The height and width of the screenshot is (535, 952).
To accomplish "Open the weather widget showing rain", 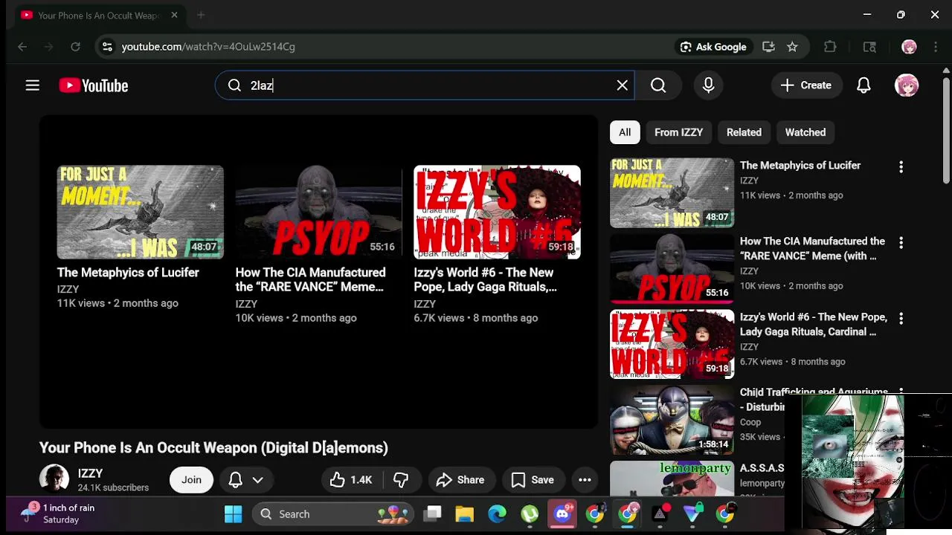I will (59, 513).
